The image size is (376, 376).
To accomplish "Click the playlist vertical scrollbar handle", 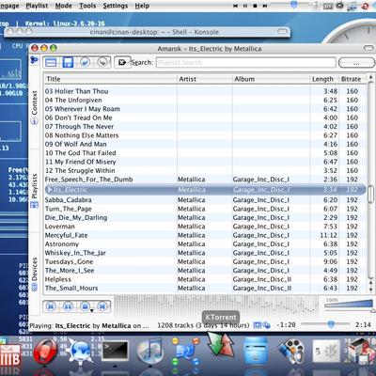I will (370, 194).
